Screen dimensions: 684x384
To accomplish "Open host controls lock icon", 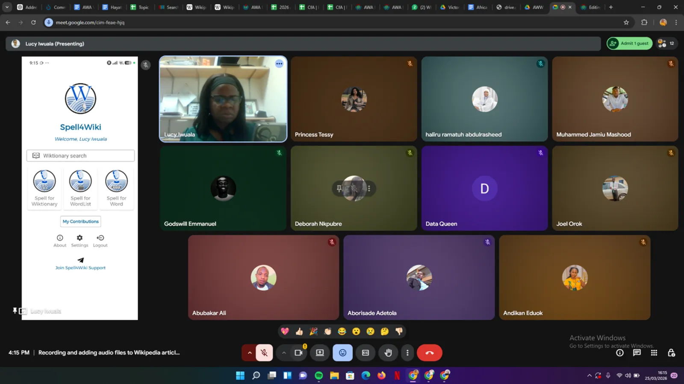I will (671, 353).
